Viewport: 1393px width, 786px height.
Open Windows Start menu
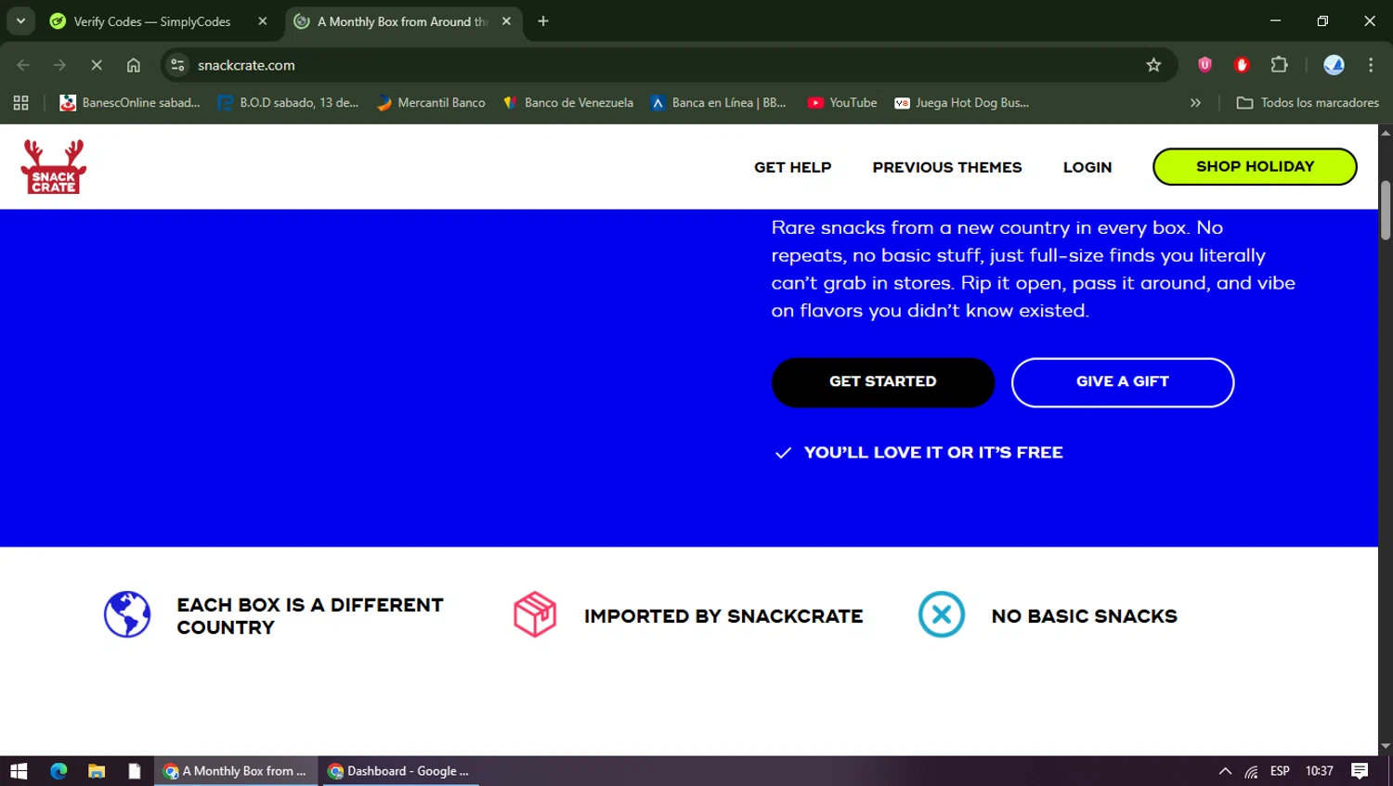[19, 771]
